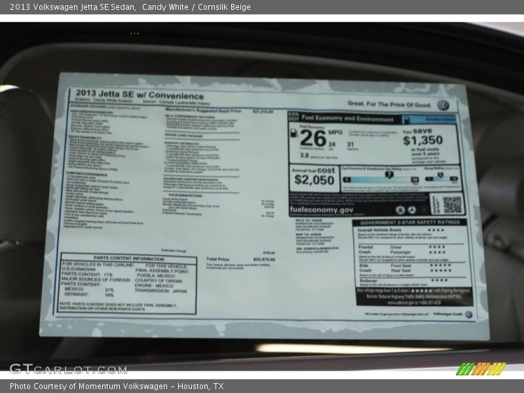
Task: Click the "Fuel Economy and Environment" header
Action: (348, 119)
